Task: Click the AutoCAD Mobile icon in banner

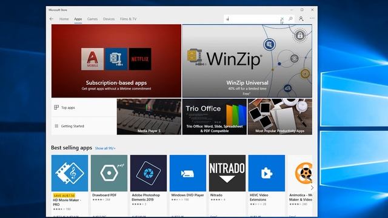Action: pos(92,59)
